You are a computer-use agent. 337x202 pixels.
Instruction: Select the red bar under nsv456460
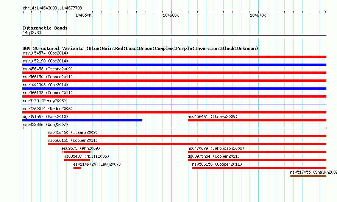(x=187, y=136)
